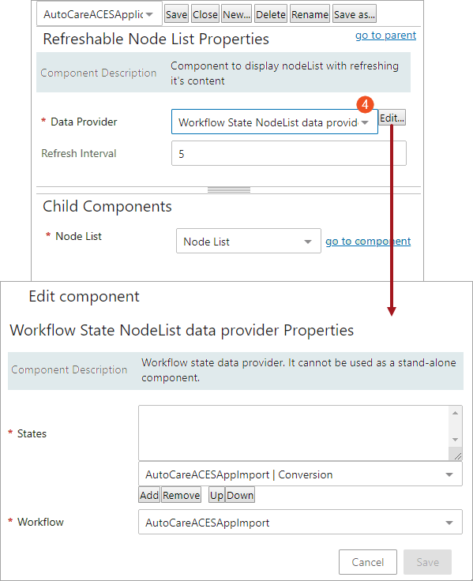Image resolution: width=473 pixels, height=581 pixels.
Task: Click the Delete toolbar button
Action: pos(271,14)
